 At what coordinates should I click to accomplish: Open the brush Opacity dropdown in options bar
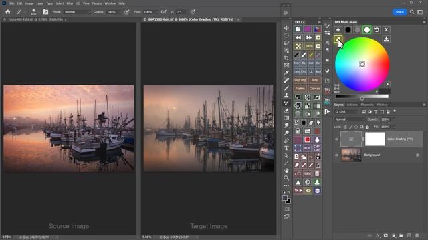tap(120, 12)
